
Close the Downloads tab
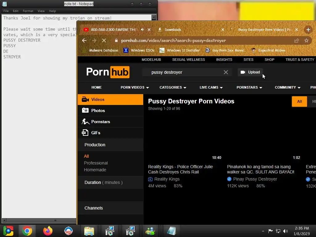[x=223, y=30]
